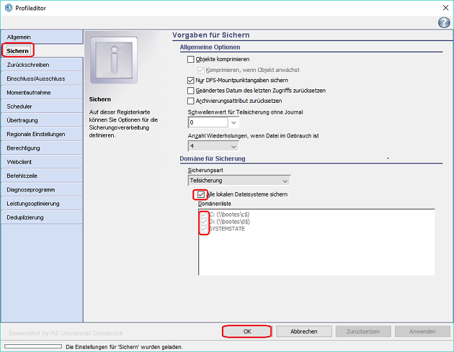Open the Schwellenwert für Teilsicherung dropdown
Screen dimensions: 454x352
pos(233,122)
